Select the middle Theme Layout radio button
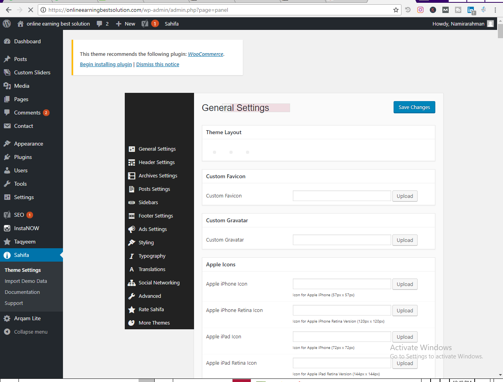Image resolution: width=503 pixels, height=382 pixels. point(231,152)
